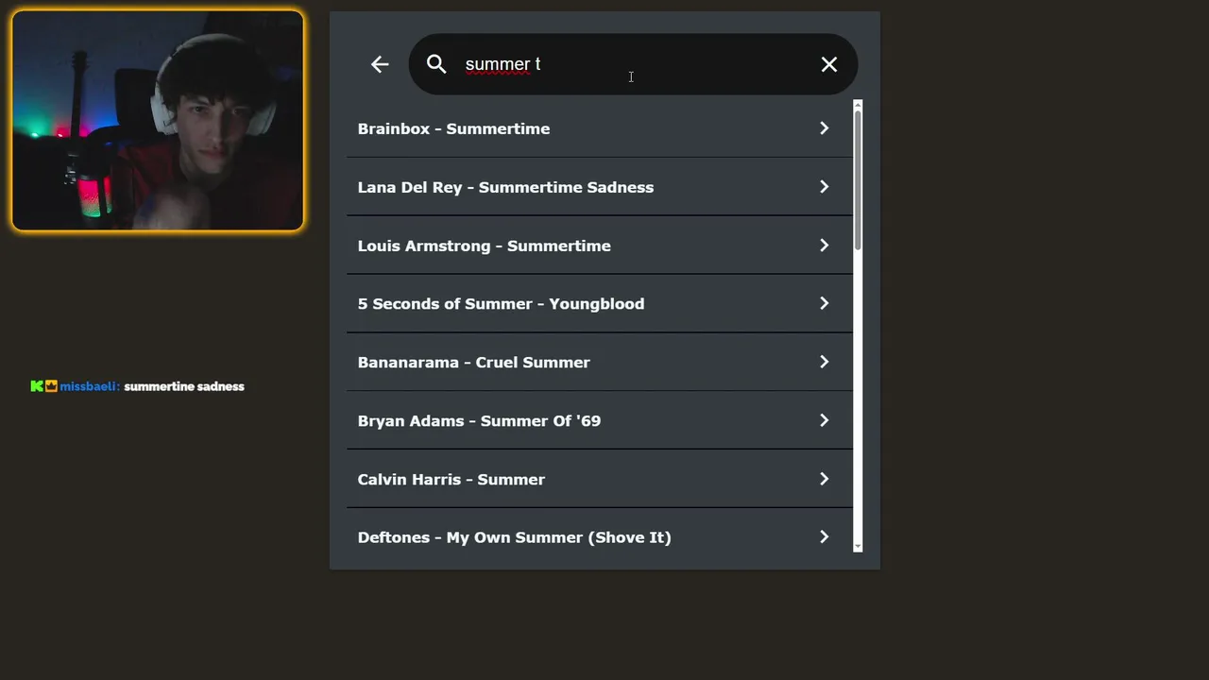The width and height of the screenshot is (1209, 680).
Task: Select 5 Seconds of Summer - Youngblood
Action: pos(501,303)
